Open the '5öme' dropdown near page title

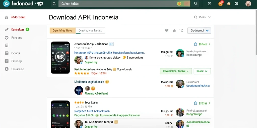202,17
